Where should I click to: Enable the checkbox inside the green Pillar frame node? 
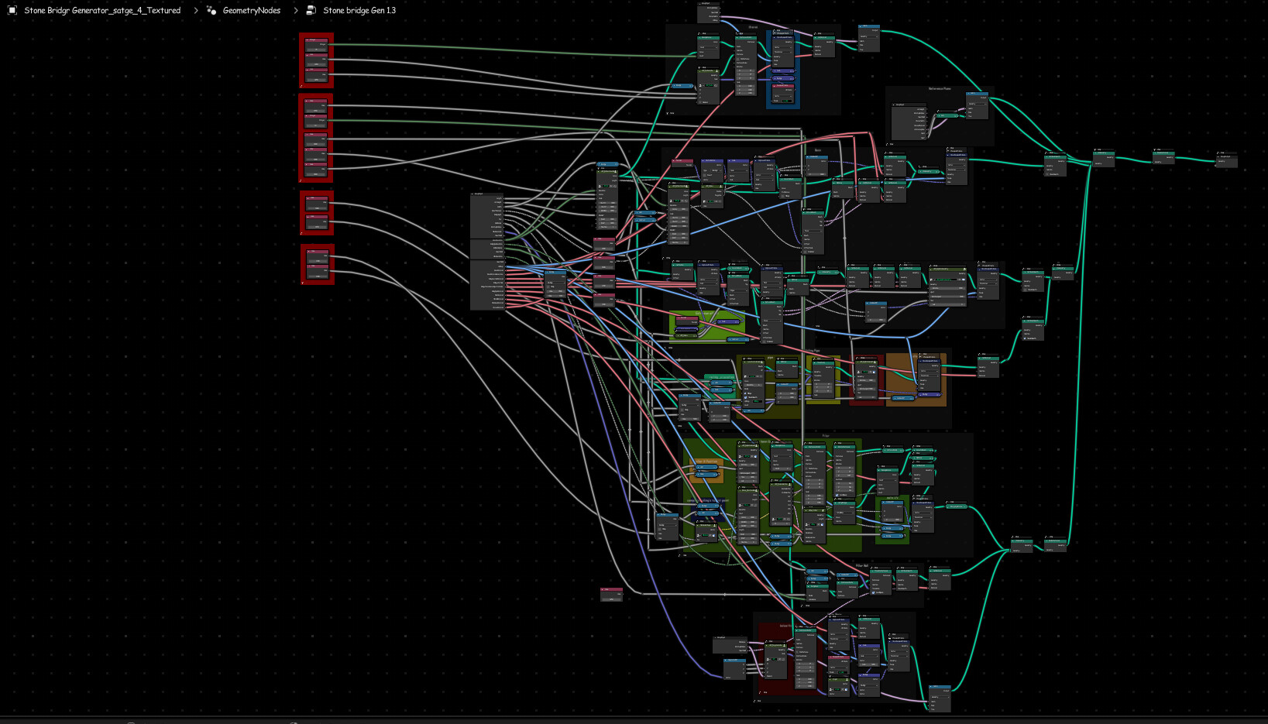(836, 495)
